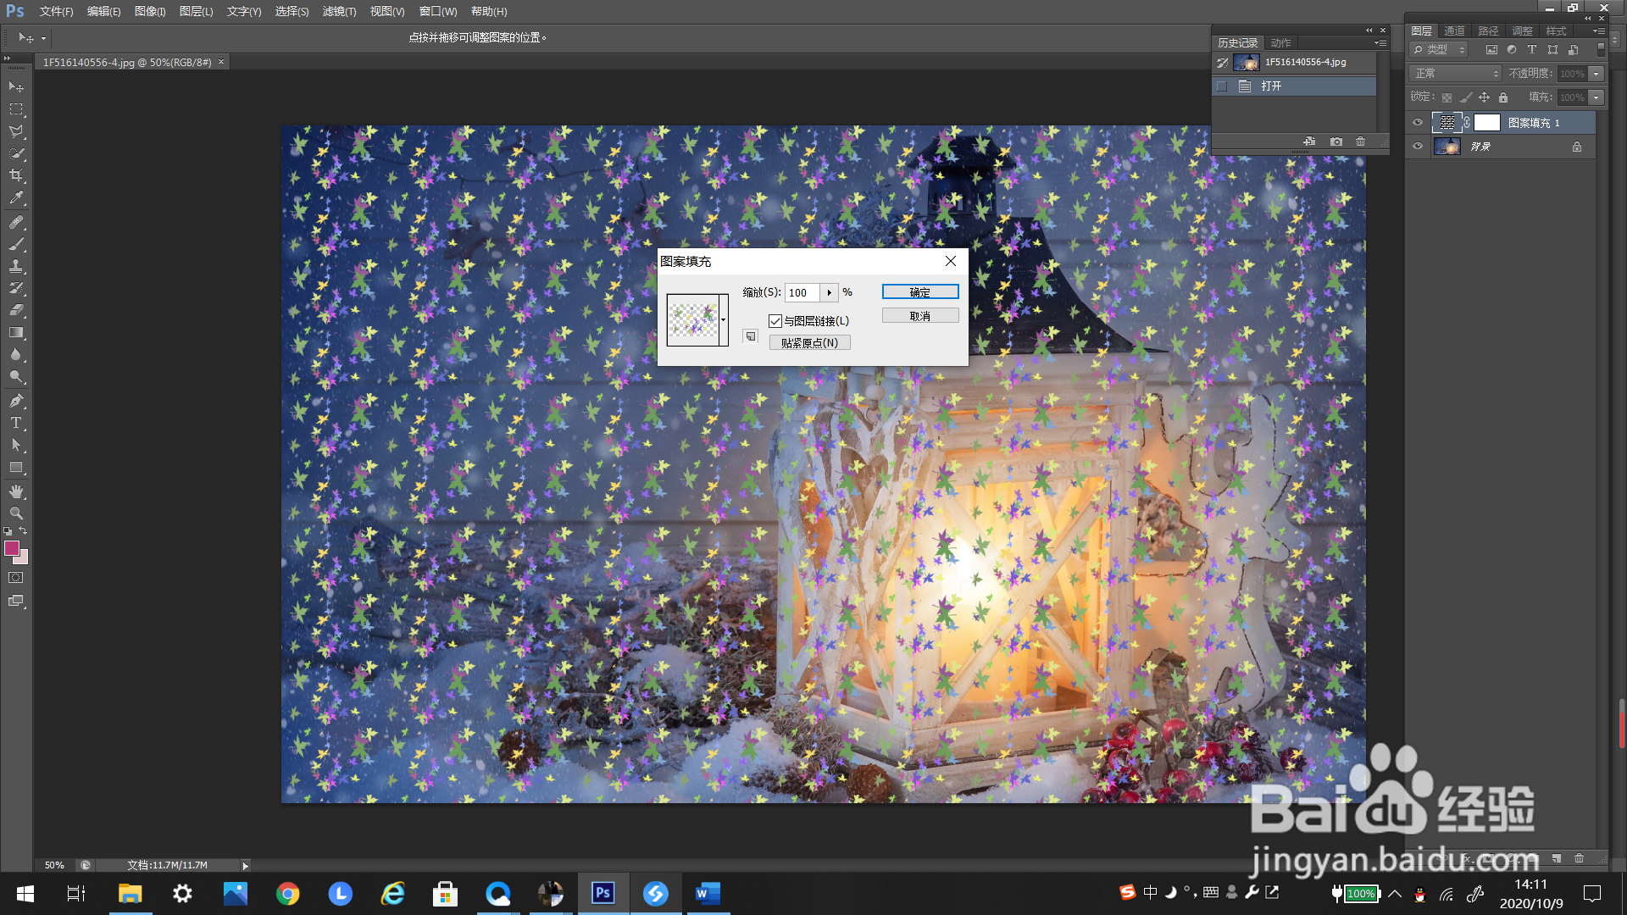Click the scale value input field
Viewport: 1627px width, 915px height.
click(801, 292)
